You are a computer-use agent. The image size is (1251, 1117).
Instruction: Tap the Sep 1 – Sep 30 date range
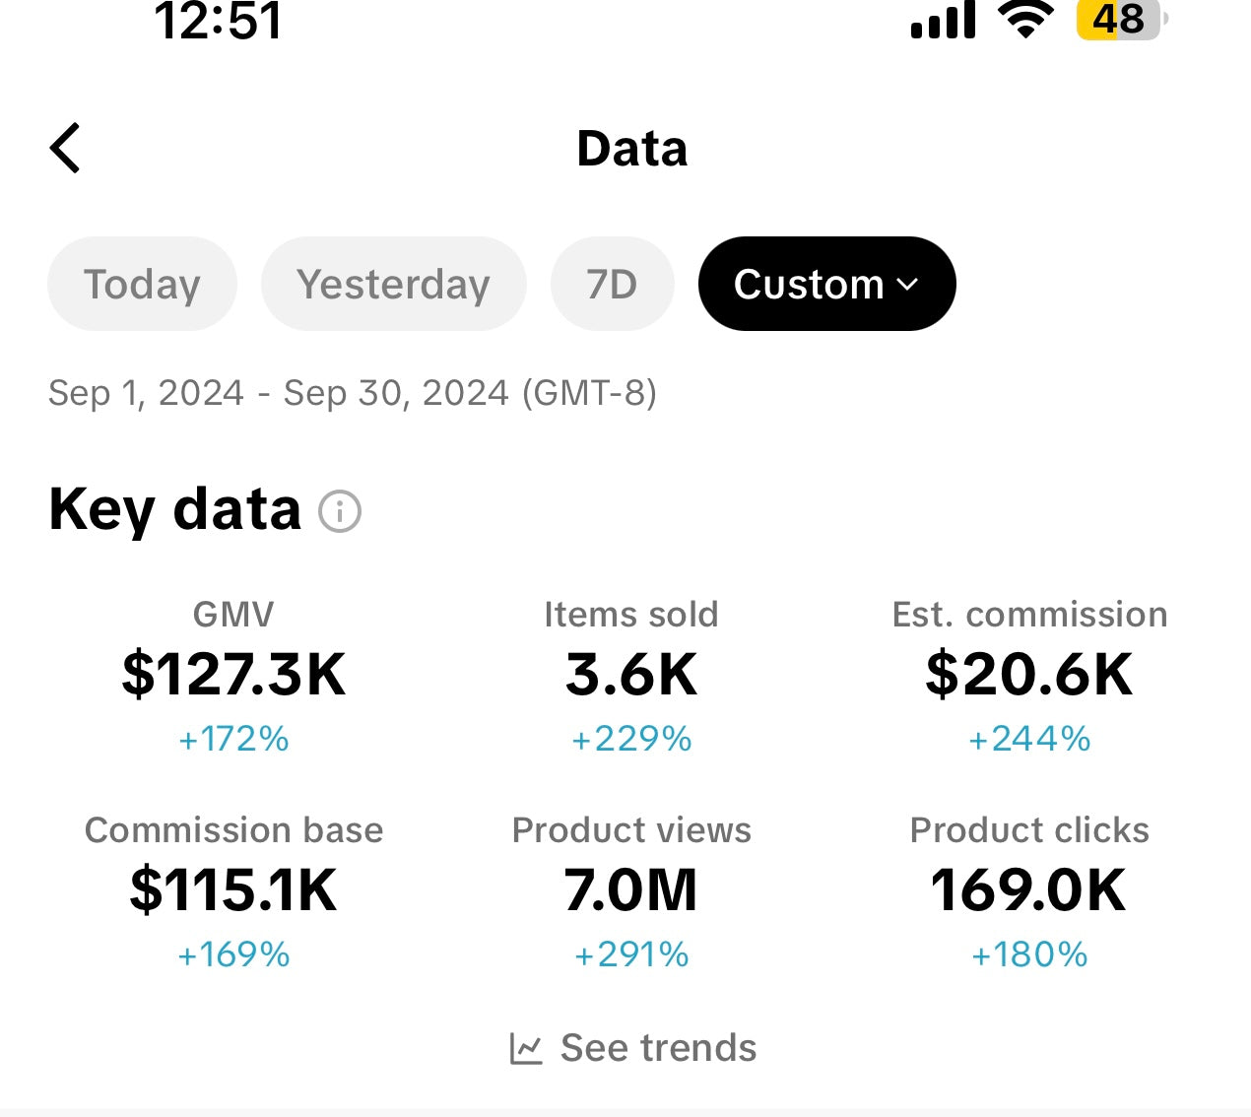coord(353,393)
